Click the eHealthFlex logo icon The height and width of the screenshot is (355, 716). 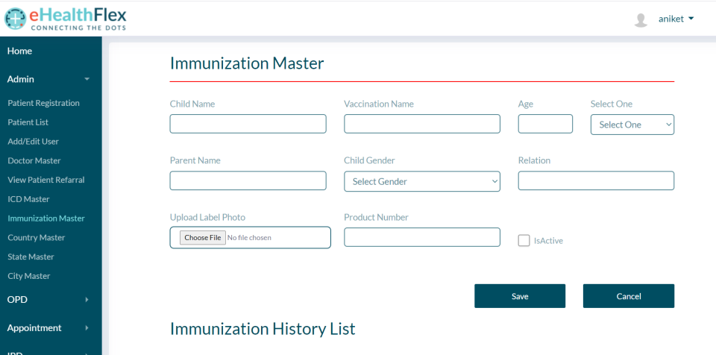pyautogui.click(x=15, y=18)
